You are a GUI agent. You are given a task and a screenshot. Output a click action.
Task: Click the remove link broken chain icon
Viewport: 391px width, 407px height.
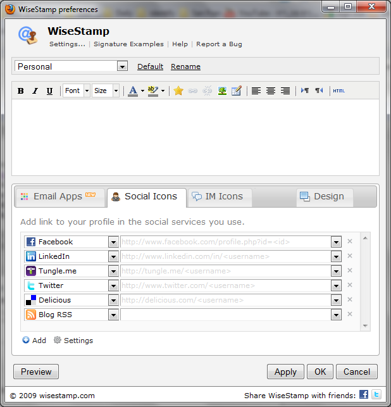(x=207, y=91)
